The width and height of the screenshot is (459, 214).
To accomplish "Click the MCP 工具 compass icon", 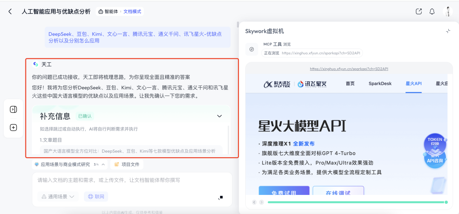I will [x=252, y=49].
